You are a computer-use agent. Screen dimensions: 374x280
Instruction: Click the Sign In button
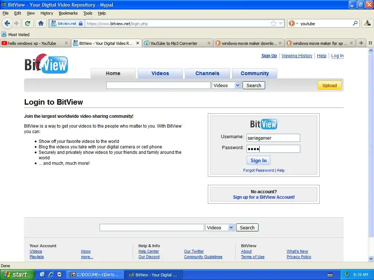[x=258, y=160]
